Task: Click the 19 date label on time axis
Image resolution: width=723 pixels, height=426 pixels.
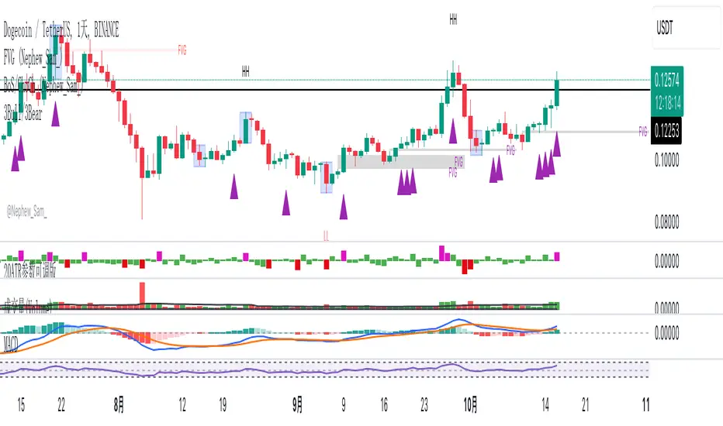Action: click(x=223, y=405)
